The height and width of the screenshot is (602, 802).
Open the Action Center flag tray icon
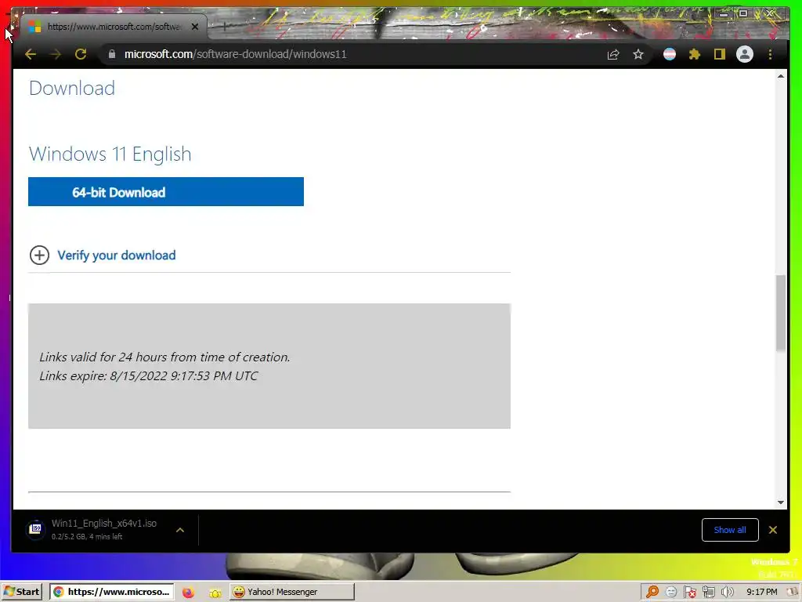689,592
